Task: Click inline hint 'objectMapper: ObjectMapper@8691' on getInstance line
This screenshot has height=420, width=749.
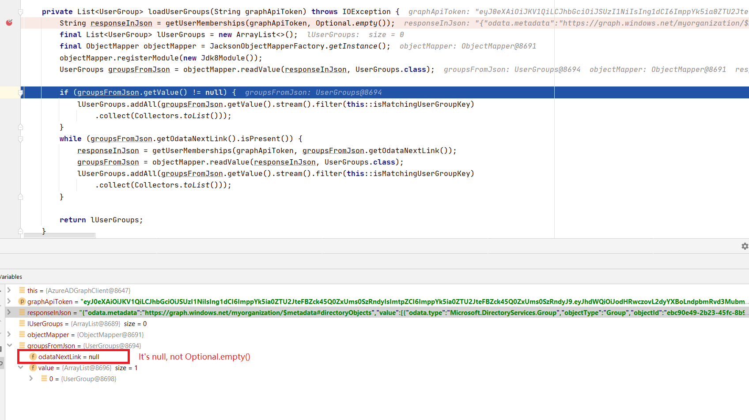Action: click(x=468, y=46)
